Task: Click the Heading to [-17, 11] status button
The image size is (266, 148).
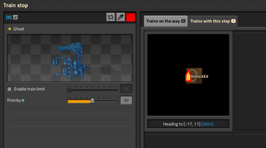Action: (x=188, y=124)
